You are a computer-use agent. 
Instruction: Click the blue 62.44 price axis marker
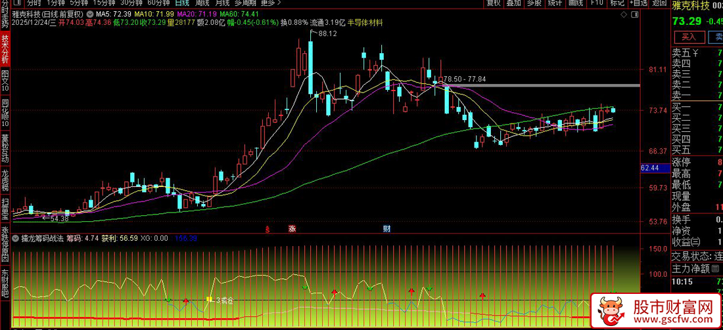click(656, 169)
